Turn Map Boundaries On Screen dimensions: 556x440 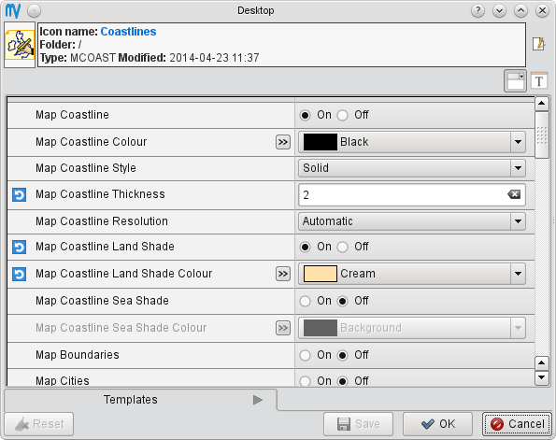click(305, 355)
